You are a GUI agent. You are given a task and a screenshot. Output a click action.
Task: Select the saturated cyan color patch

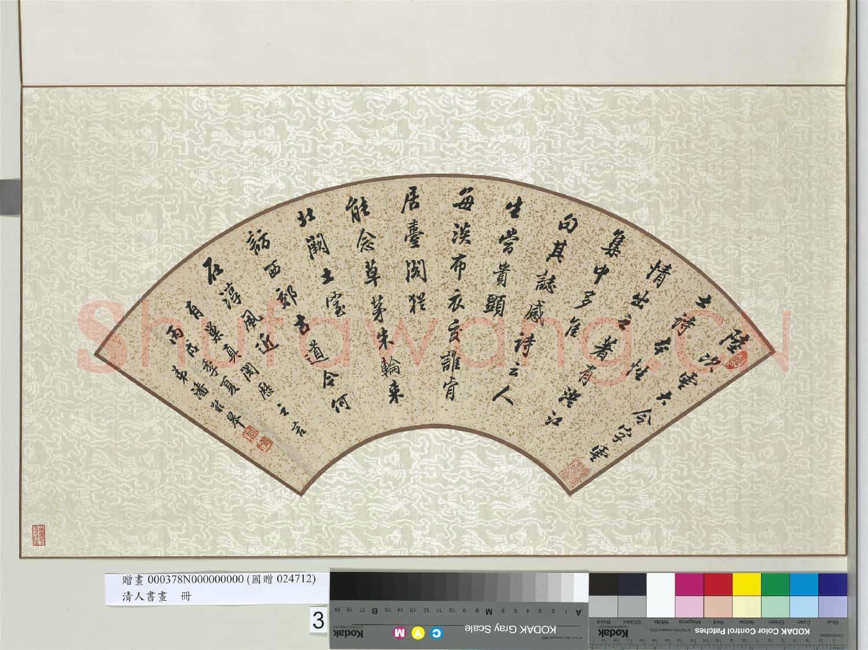(804, 583)
